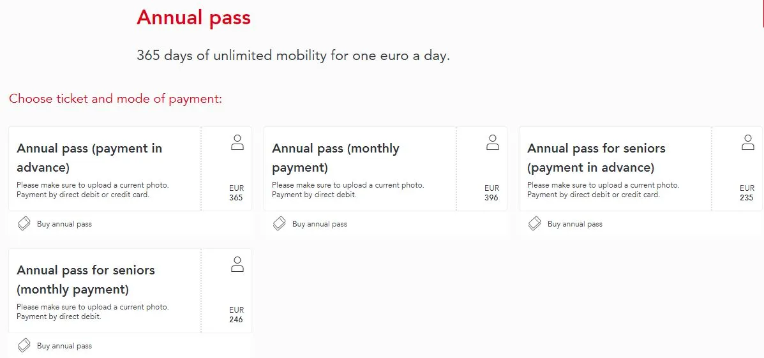This screenshot has height=358, width=764.
Task: Click ticket icon under advance payment annual pass
Action: pos(24,224)
